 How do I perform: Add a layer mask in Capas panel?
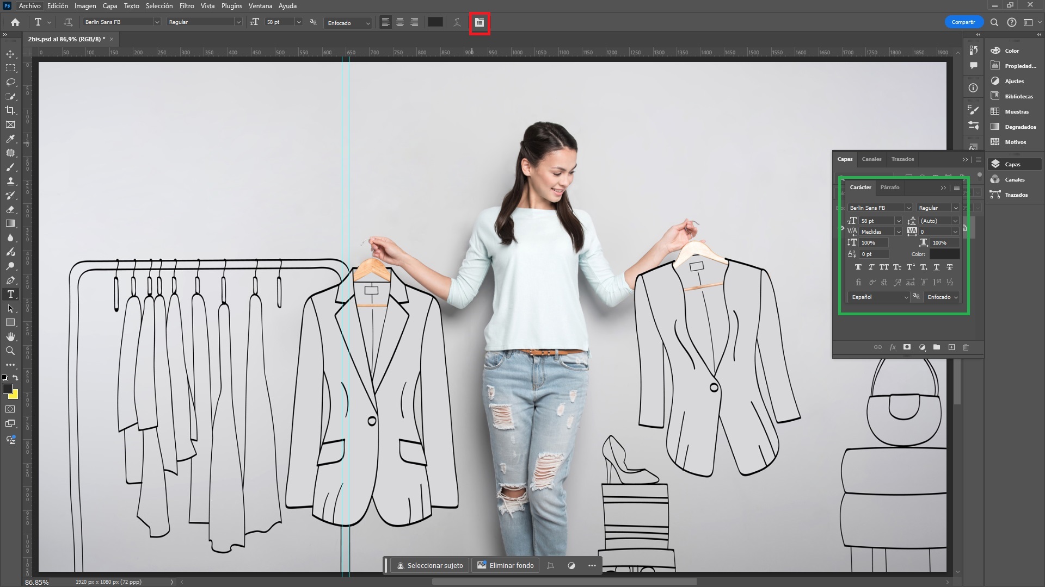(x=907, y=347)
